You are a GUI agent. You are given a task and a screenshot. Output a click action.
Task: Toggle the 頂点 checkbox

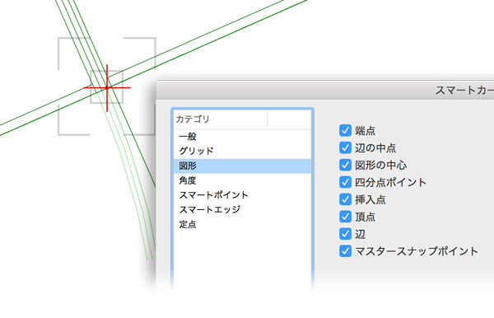coord(345,217)
